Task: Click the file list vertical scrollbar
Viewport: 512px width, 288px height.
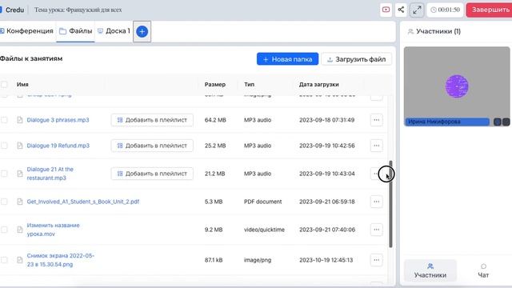Action: [x=390, y=204]
